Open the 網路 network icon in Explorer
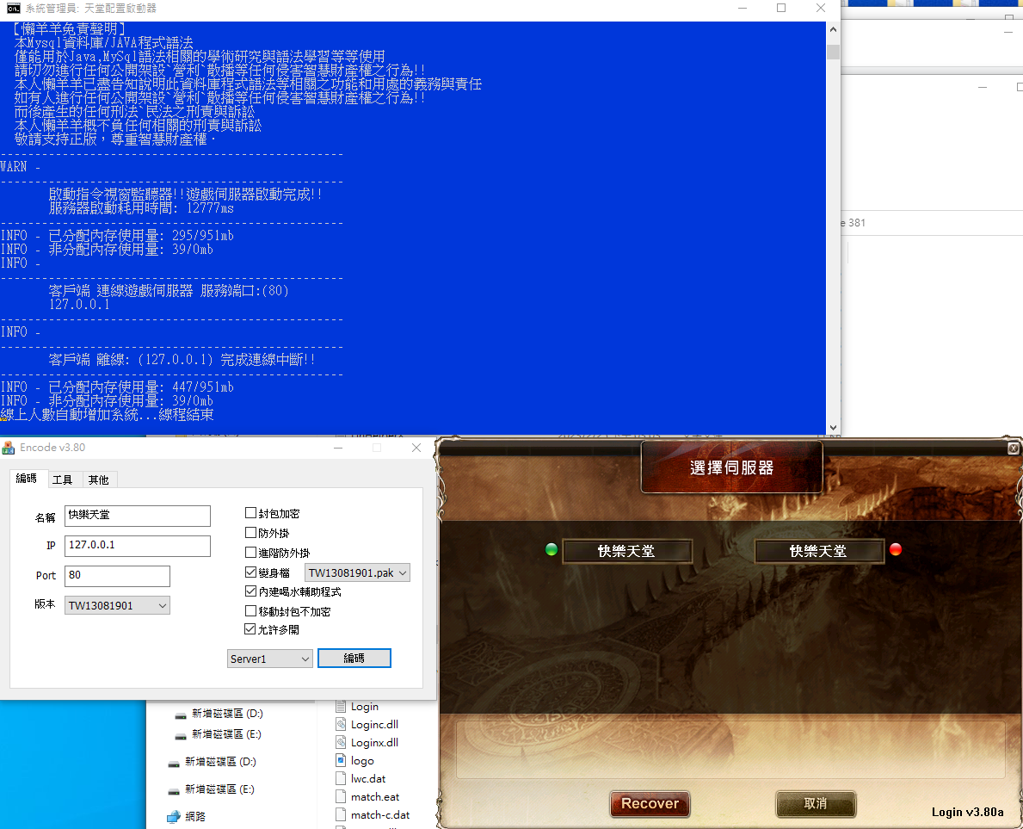The width and height of the screenshot is (1023, 829). [174, 817]
